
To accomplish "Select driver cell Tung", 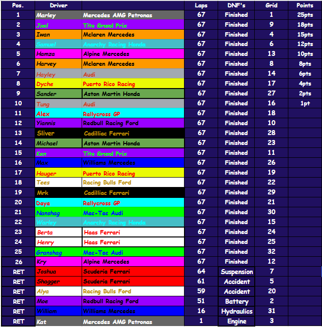I will pos(58,104).
